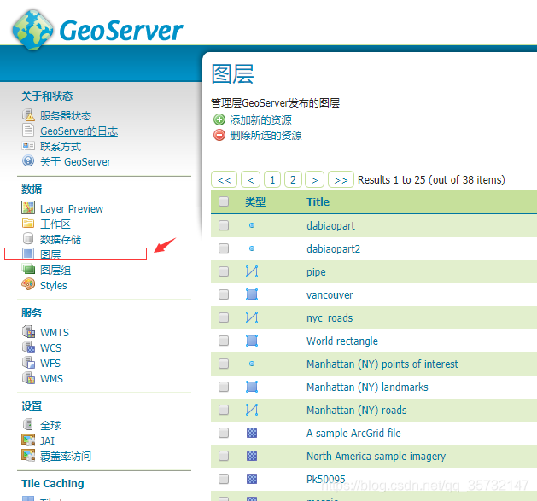Click the Layer Preview map icon
Image resolution: width=537 pixels, height=501 pixels.
28,207
